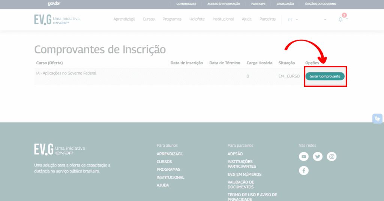
Task: Open the Participe link
Action: [258, 4]
